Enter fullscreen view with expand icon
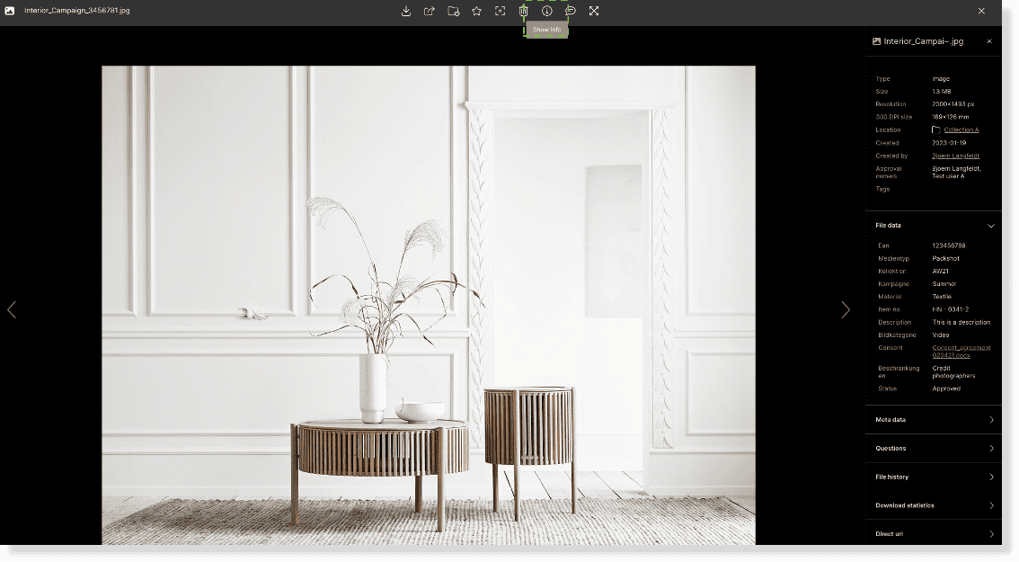 coord(594,11)
